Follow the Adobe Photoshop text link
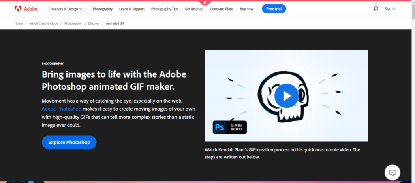The height and width of the screenshot is (183, 415). [x=61, y=109]
